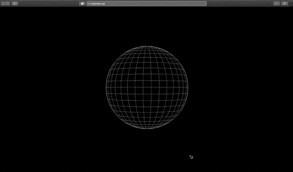This screenshot has width=293, height=172.
Task: Click the empty toolbar area left of address bar
Action: tap(48, 4)
